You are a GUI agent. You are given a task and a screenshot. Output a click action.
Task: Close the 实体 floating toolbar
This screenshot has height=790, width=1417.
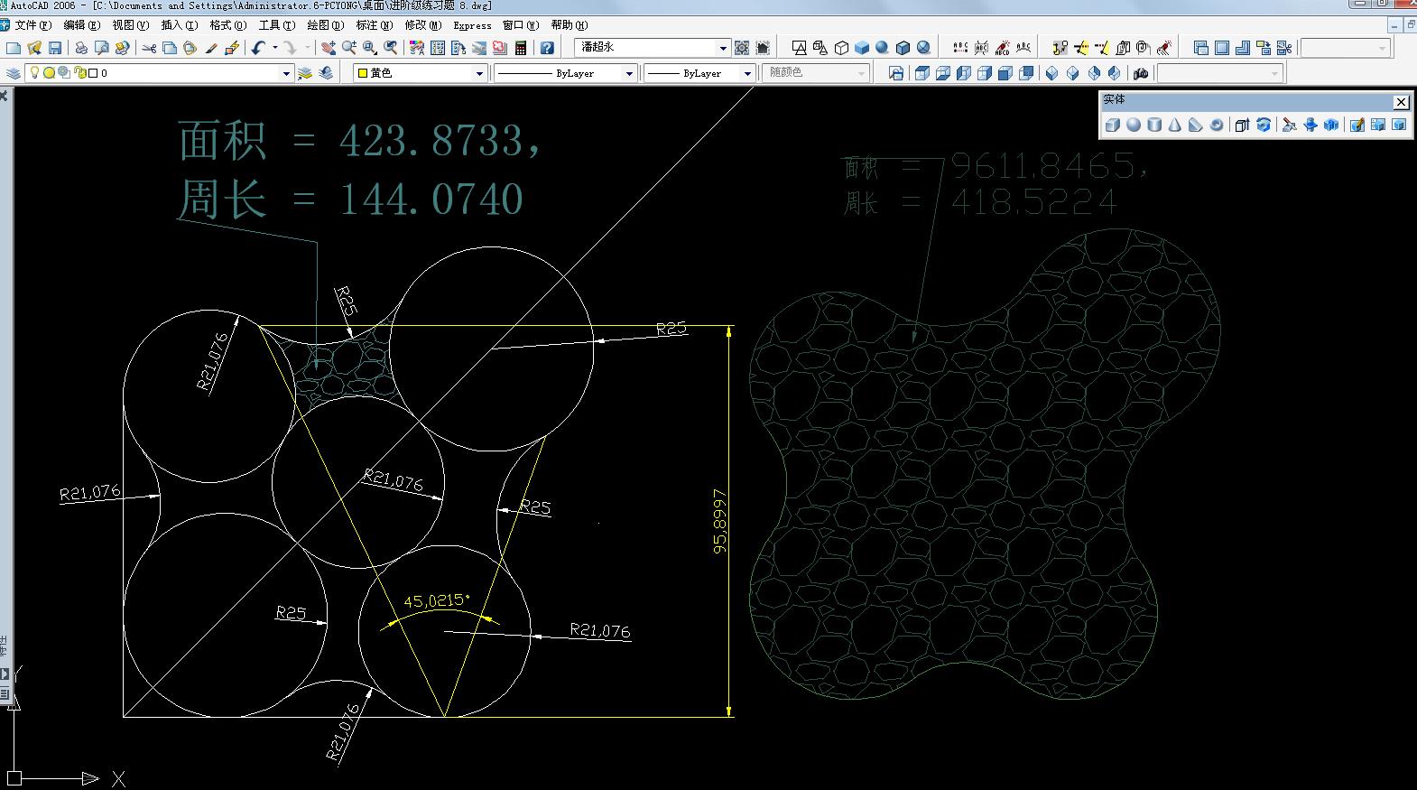[x=1401, y=102]
